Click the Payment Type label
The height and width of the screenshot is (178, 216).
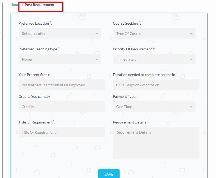(x=124, y=96)
